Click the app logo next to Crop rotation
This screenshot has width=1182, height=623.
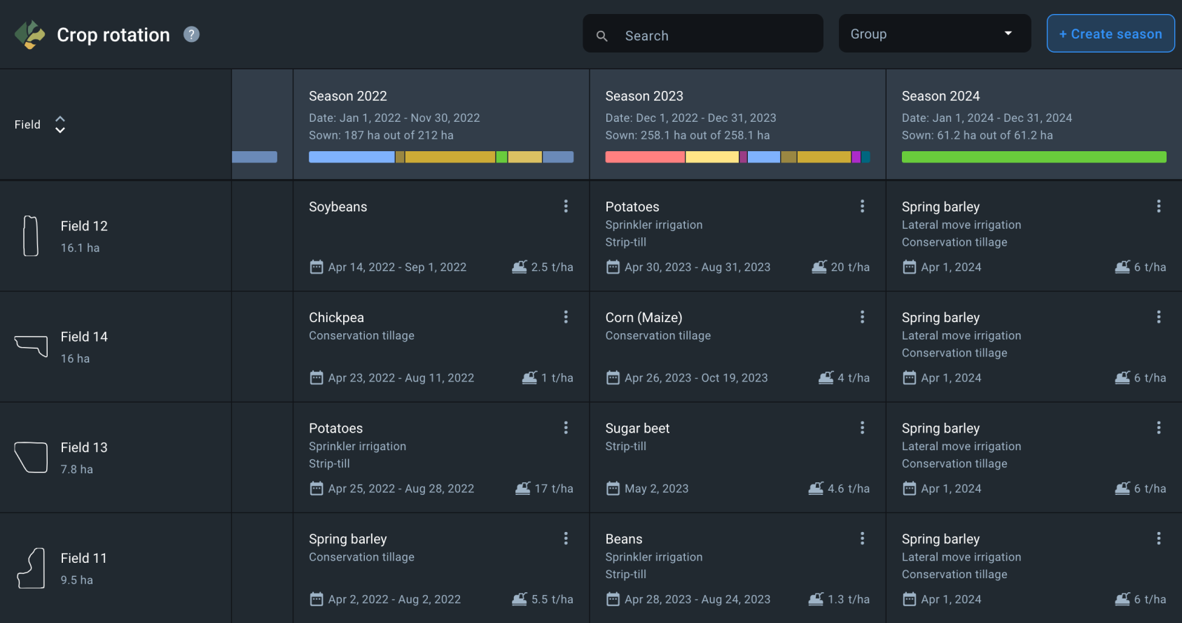[29, 34]
